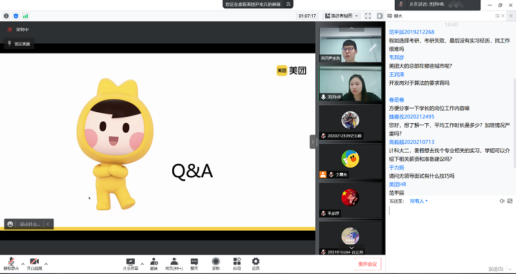The image size is (516, 274).
Task: Click the chat panel scrollbar
Action: (514, 122)
